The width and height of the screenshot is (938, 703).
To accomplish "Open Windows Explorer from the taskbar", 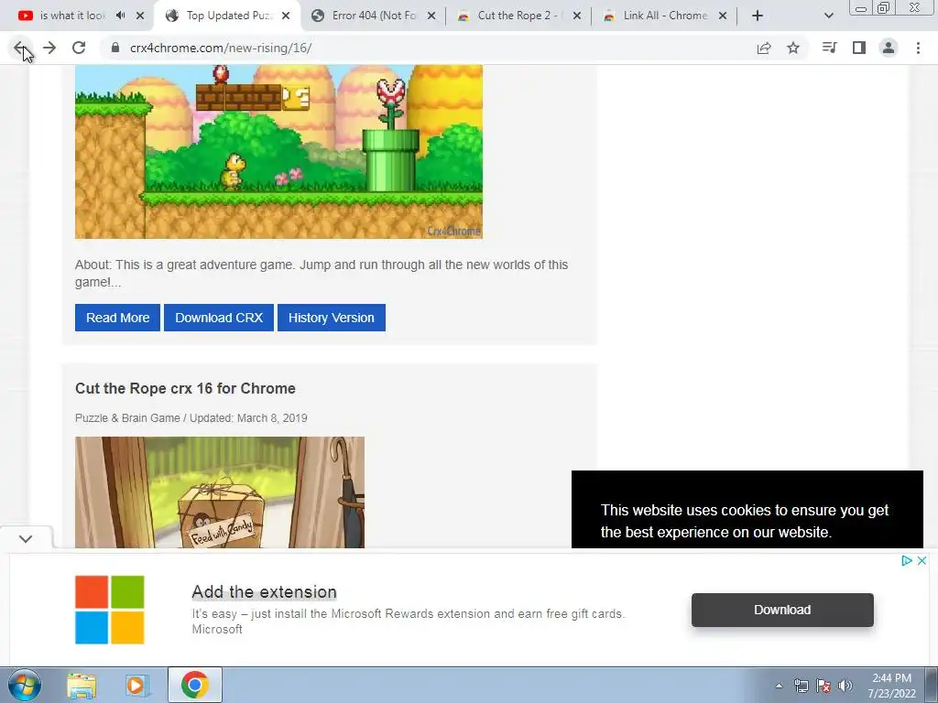I will [82, 685].
